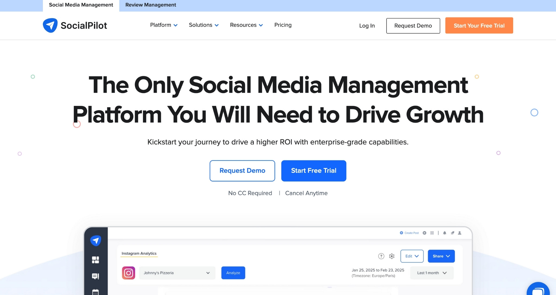Screen dimensions: 556x295
Task: Click the date range Jan 25 to Feb 23 text
Action: pos(378,270)
